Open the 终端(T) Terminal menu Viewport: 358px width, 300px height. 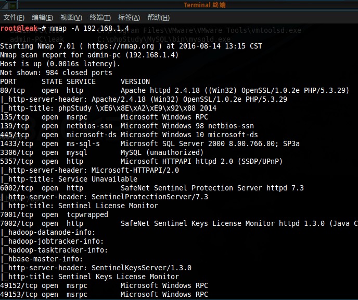100,17
